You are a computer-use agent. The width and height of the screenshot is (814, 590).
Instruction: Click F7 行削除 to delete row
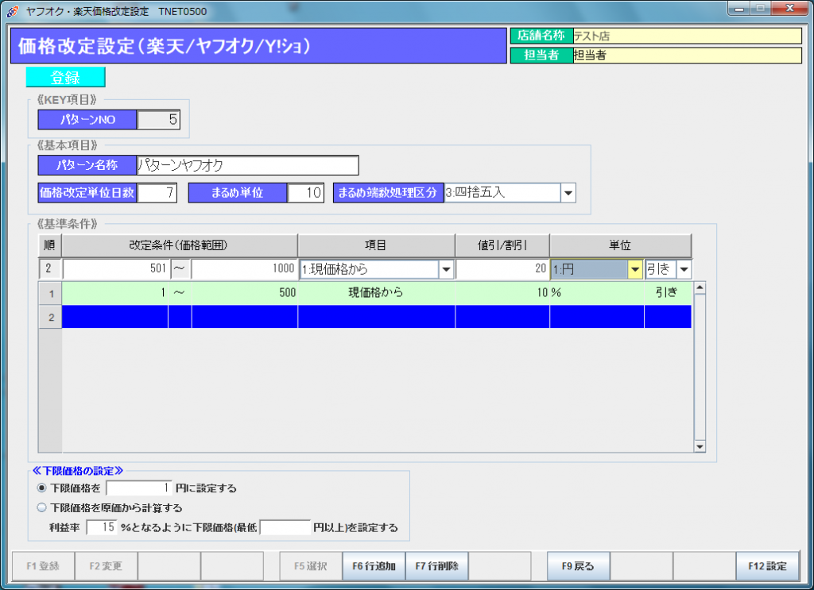point(436,566)
